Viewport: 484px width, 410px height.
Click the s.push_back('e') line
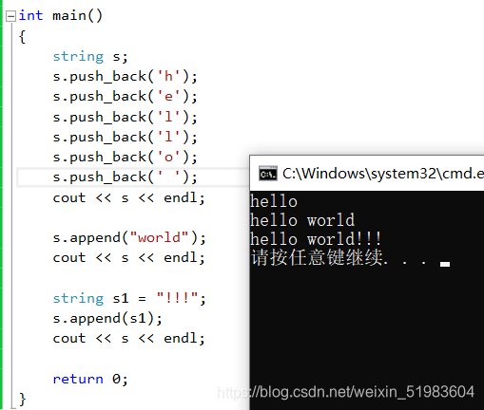pyautogui.click(x=126, y=97)
